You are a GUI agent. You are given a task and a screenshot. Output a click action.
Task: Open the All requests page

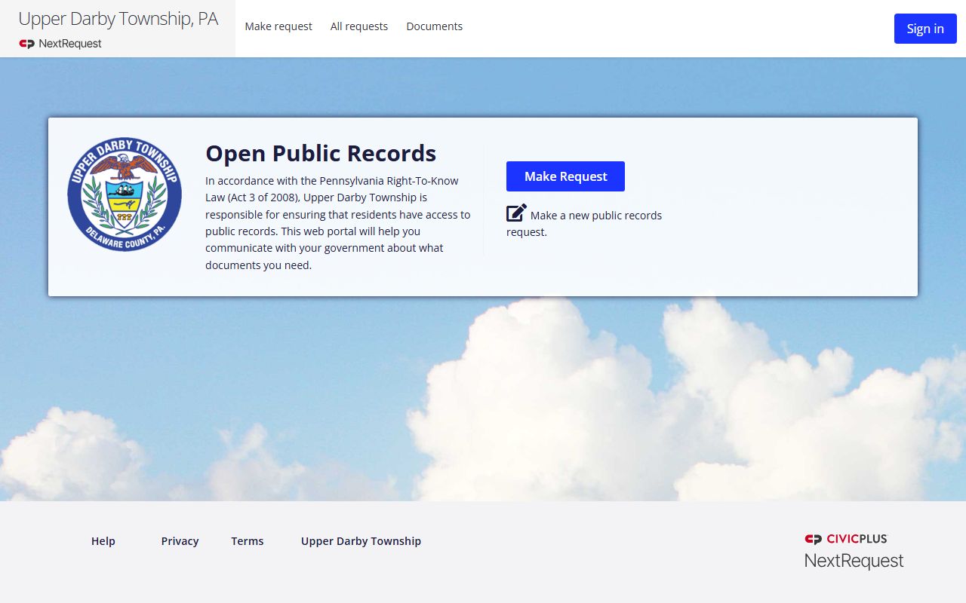pyautogui.click(x=359, y=26)
